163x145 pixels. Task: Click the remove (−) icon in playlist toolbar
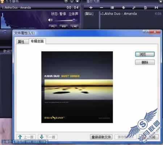click(101, 8)
